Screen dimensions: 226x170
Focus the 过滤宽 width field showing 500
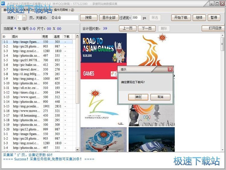(136, 18)
